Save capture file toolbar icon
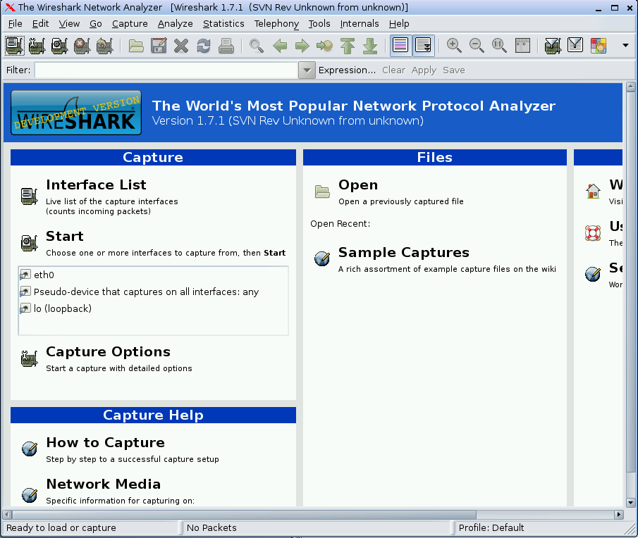This screenshot has height=538, width=638. tap(159, 46)
